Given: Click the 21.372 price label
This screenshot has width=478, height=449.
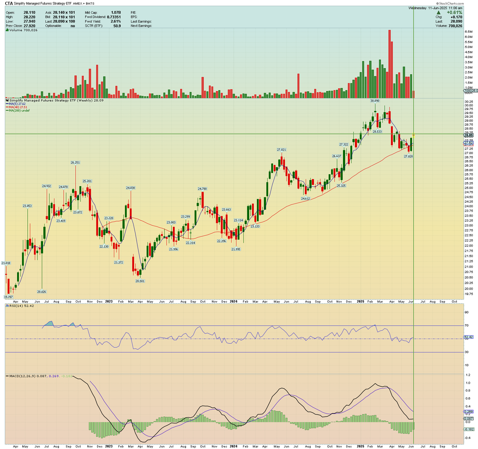Looking at the screenshot, I should pos(118,262).
